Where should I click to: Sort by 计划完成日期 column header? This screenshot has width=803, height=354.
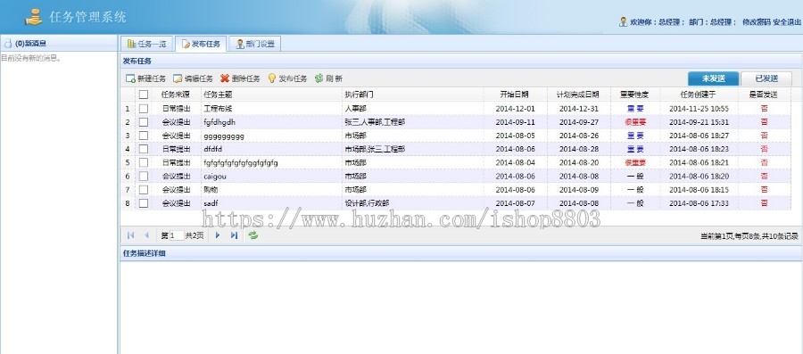578,95
